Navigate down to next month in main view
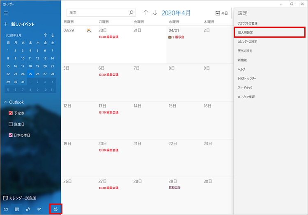This screenshot has height=215, width=308. pyautogui.click(x=155, y=13)
